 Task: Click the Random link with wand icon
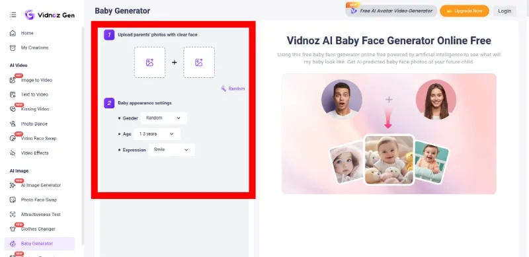pyautogui.click(x=233, y=89)
